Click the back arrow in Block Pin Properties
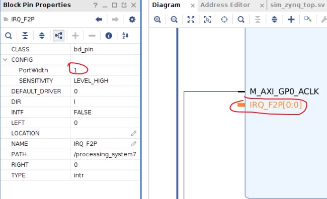The height and width of the screenshot is (199, 327). (99, 20)
